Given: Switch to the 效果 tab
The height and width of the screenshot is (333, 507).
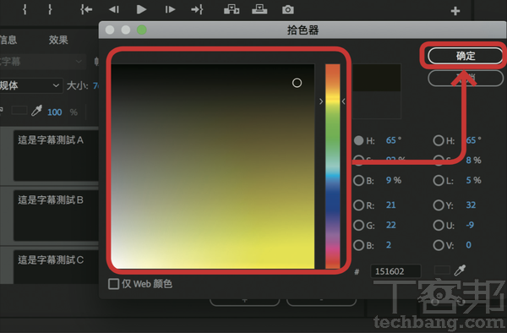Looking at the screenshot, I should [58, 40].
